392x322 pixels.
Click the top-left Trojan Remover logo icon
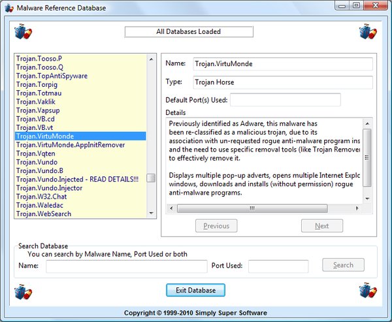[24, 32]
